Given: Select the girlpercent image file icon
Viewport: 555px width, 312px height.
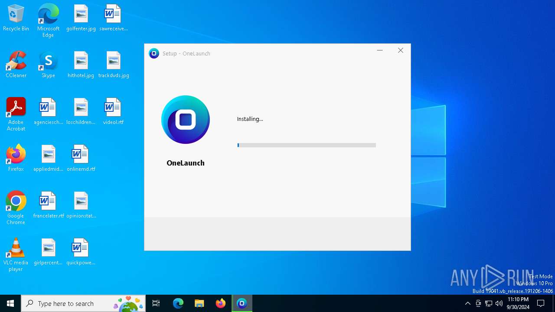Looking at the screenshot, I should 48,252.
